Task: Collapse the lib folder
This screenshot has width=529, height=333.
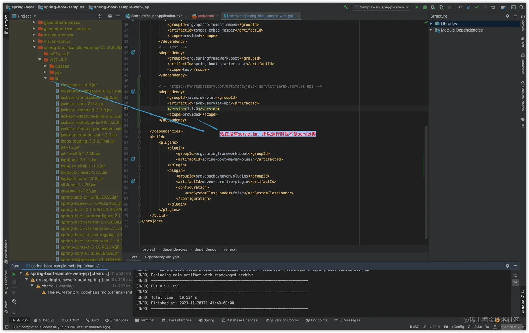Action: (45, 78)
